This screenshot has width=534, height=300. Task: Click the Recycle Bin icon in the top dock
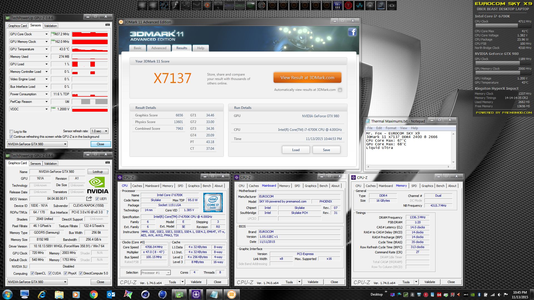[x=392, y=5]
